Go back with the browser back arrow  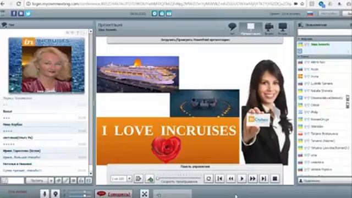coord(3,4)
